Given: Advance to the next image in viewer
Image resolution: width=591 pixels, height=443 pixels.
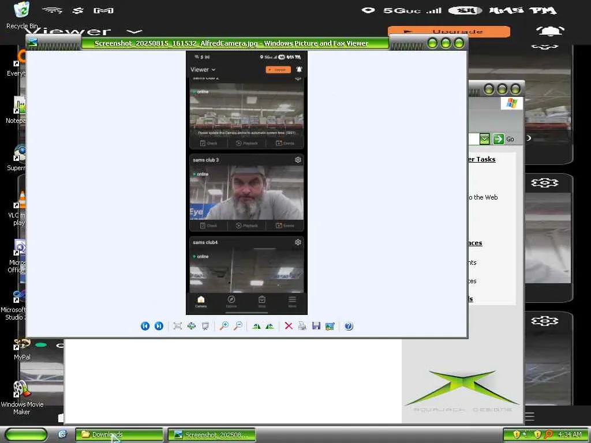Looking at the screenshot, I should tap(159, 326).
